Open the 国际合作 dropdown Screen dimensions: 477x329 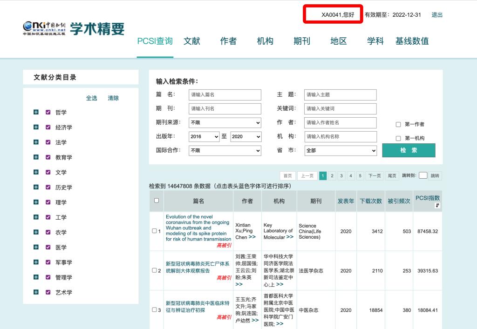click(225, 150)
